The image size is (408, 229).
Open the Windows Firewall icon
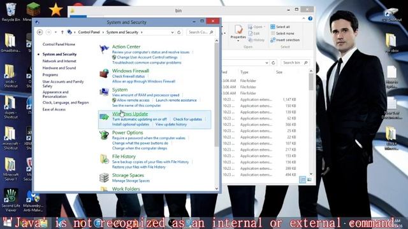[x=104, y=73]
